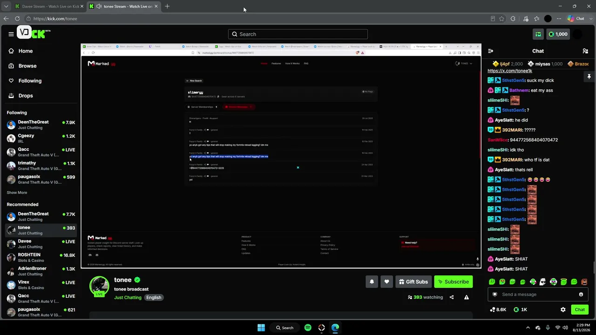Screen dimensions: 596x335
Task: Insert the angry brown emote into chat
Action: (x=584, y=281)
